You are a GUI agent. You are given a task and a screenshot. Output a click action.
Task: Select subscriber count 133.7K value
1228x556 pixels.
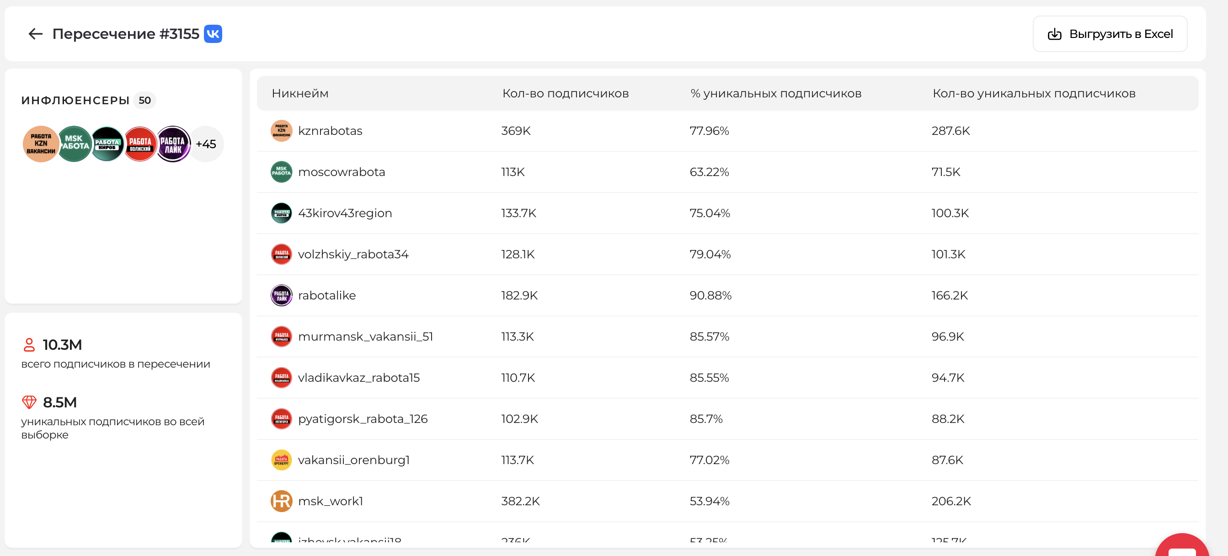pyautogui.click(x=518, y=213)
